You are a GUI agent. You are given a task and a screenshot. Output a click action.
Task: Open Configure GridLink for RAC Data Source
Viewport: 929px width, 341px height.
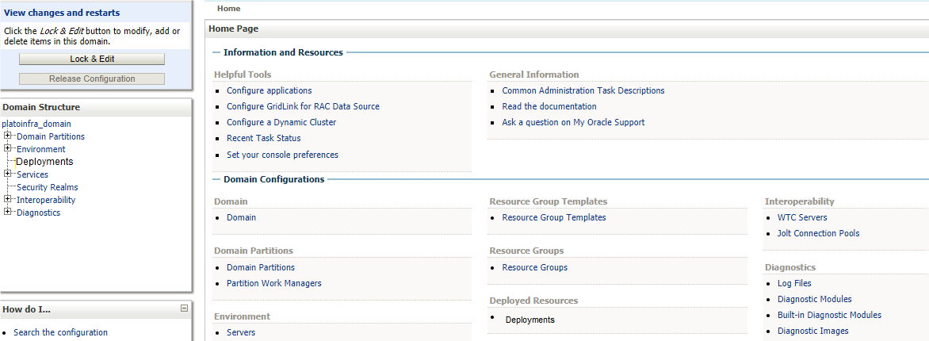click(x=303, y=106)
